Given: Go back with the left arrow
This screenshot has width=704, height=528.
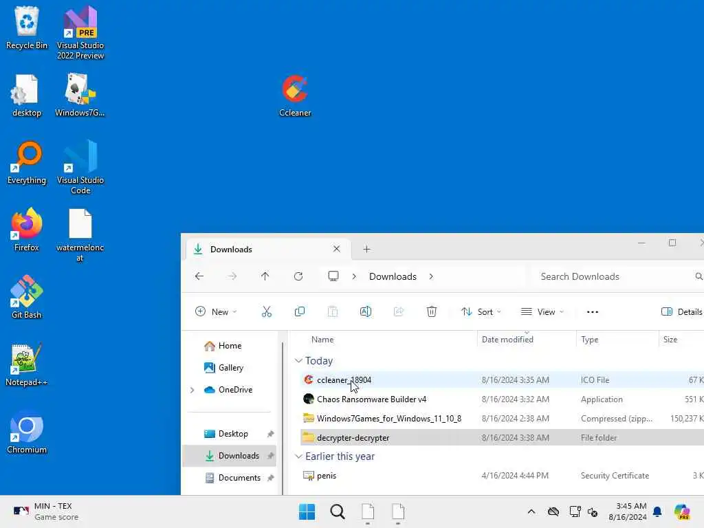Looking at the screenshot, I should click(x=199, y=276).
